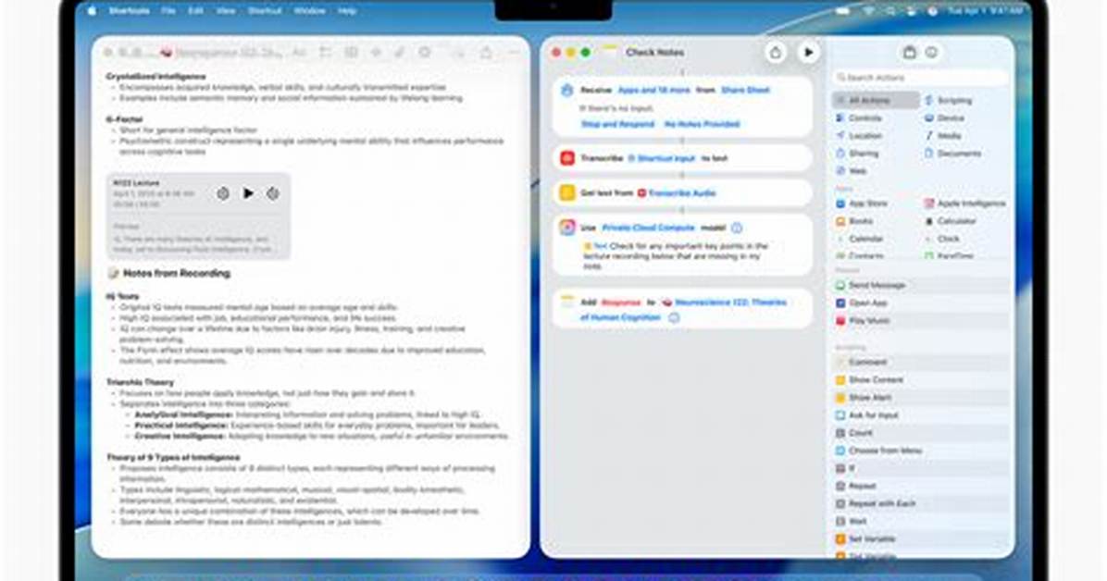1107x581 pixels.
Task: Click the share icon in Shortcuts toolbar
Action: click(x=776, y=52)
